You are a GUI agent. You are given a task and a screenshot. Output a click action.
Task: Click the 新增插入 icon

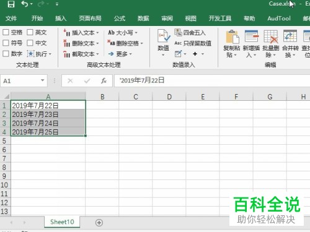(251, 36)
